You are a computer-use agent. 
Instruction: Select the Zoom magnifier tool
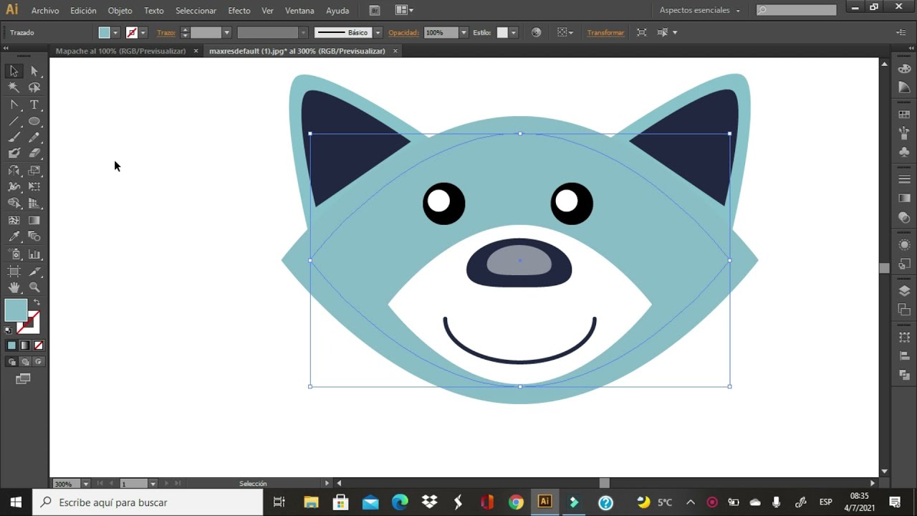(34, 287)
